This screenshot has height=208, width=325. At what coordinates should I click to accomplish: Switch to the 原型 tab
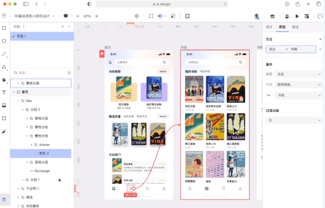pyautogui.click(x=282, y=27)
